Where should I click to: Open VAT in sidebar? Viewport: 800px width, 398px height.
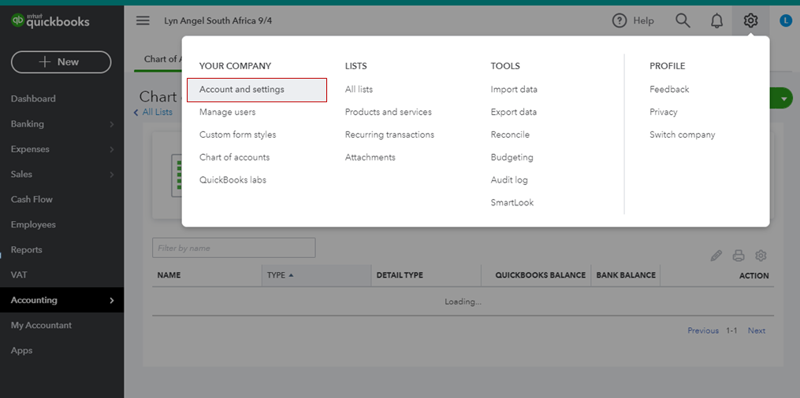tap(19, 275)
